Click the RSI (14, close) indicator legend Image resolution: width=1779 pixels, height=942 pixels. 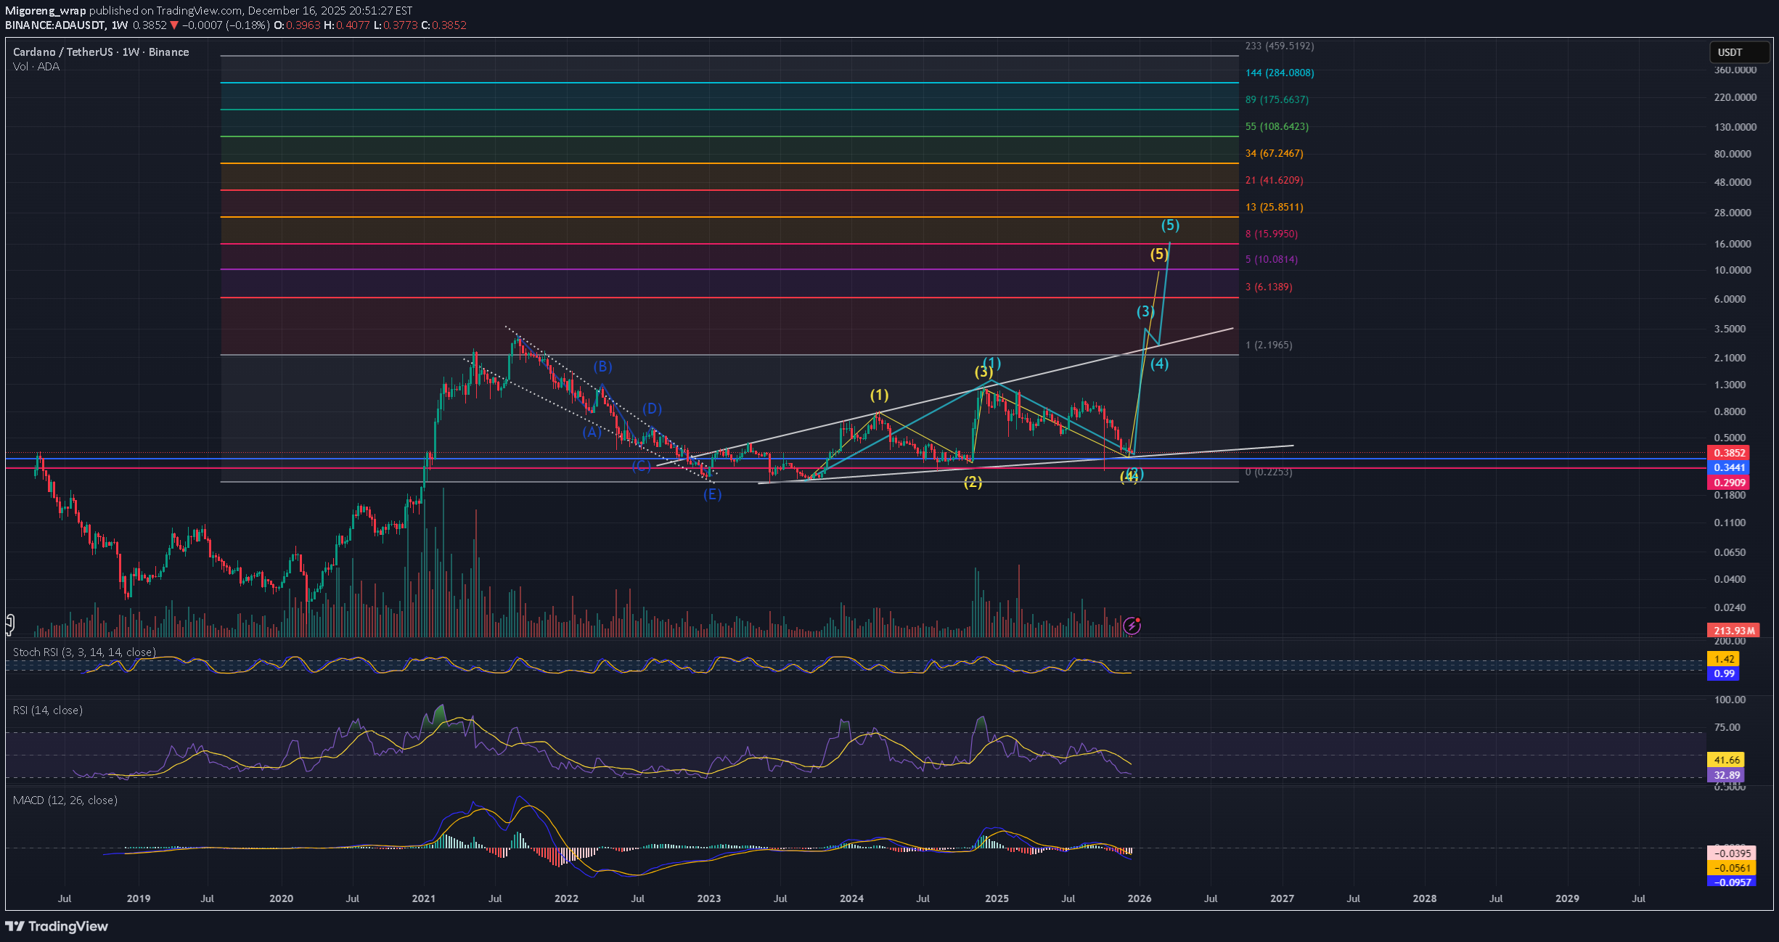[48, 710]
